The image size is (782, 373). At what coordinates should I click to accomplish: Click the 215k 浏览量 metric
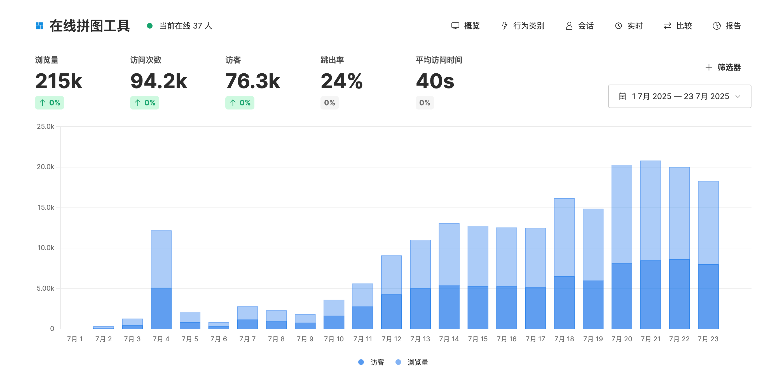(x=58, y=81)
